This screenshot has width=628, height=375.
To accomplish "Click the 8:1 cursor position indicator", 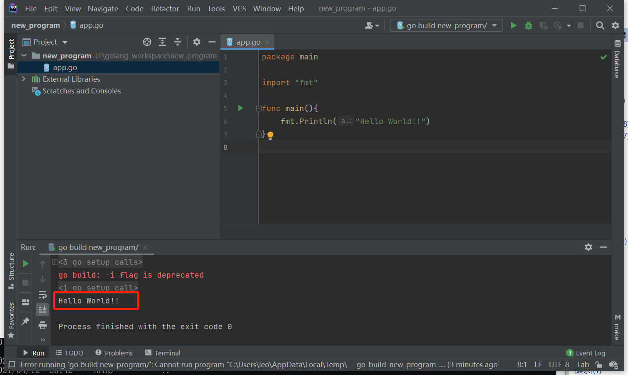I will (x=522, y=364).
